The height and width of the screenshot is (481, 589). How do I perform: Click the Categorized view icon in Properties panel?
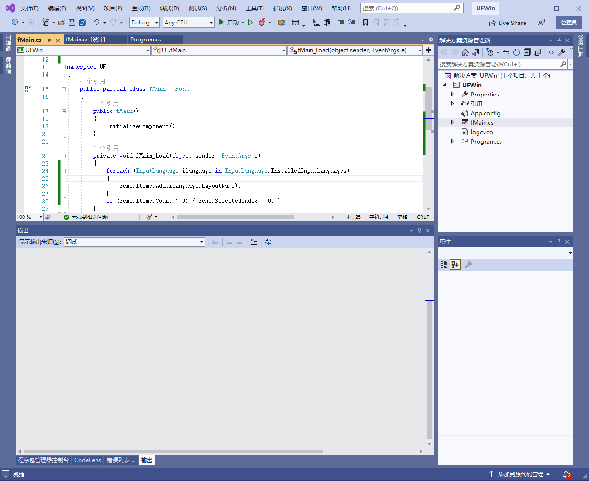tap(444, 265)
